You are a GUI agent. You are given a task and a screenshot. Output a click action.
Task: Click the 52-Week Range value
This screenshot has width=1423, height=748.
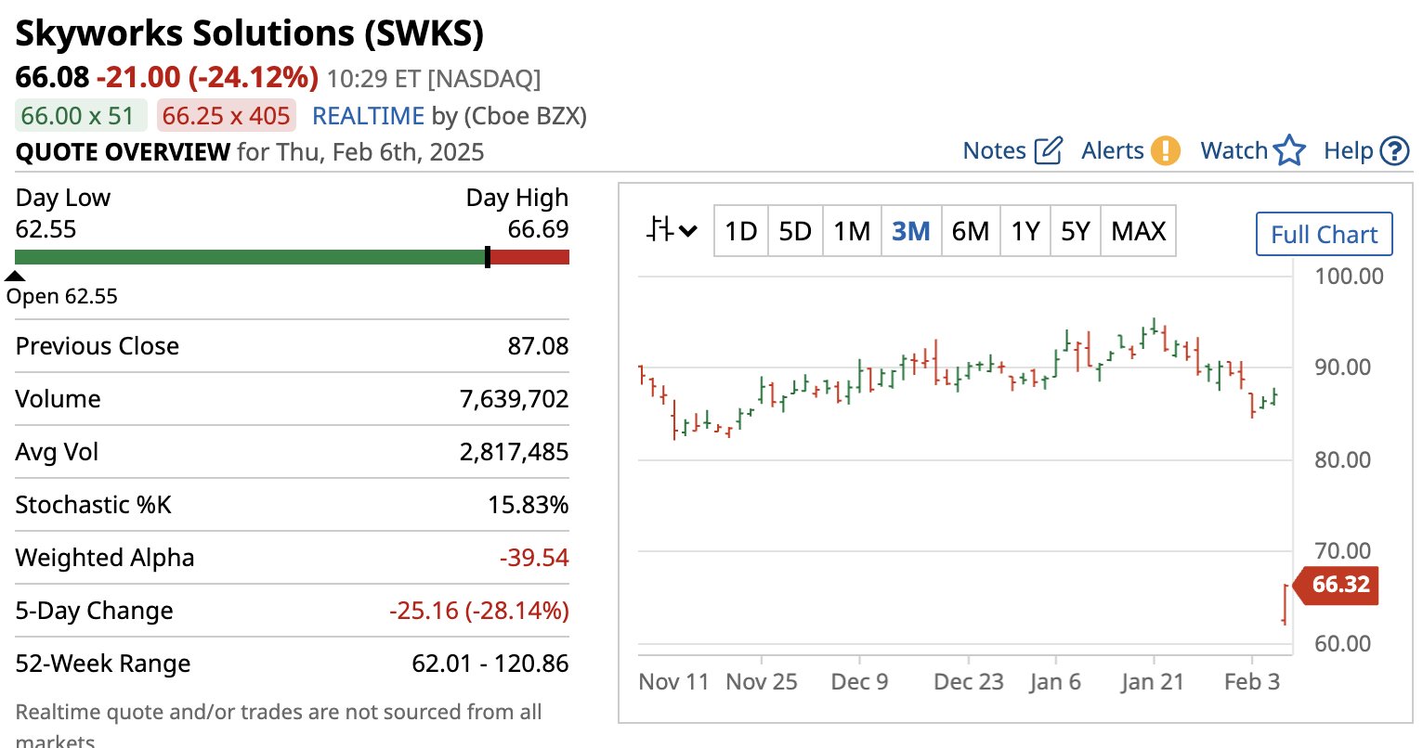[490, 664]
